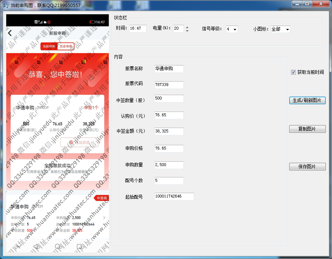
Task: Click the 中签啦 red tag badge
Action: [x=102, y=198]
